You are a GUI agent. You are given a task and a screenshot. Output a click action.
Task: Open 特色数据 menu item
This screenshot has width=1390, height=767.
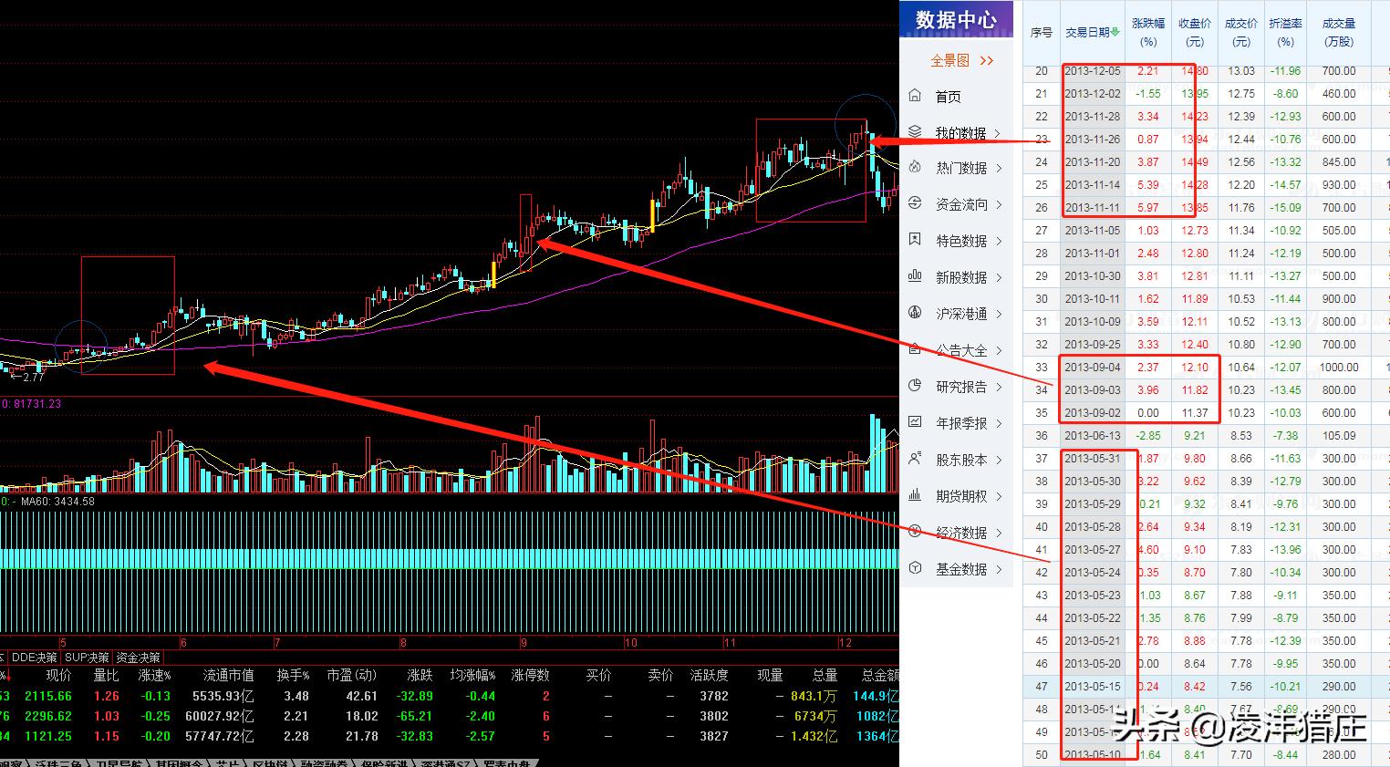961,242
